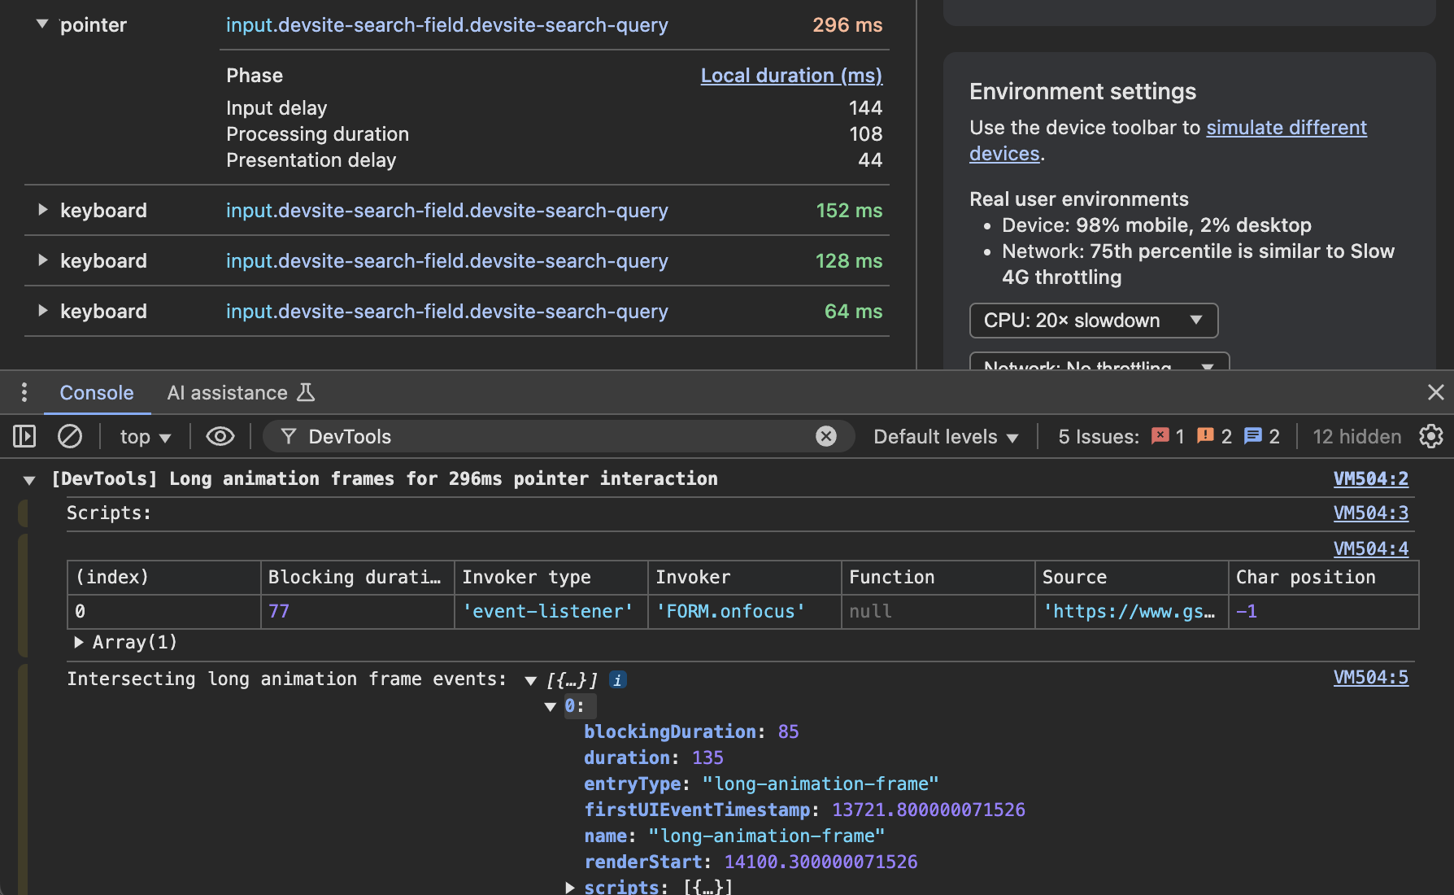Click the firstUIEventTimestamp property

[x=804, y=810]
